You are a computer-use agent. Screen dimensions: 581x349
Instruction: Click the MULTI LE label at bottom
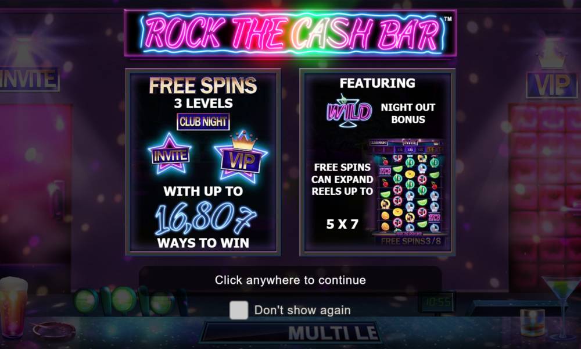(333, 333)
